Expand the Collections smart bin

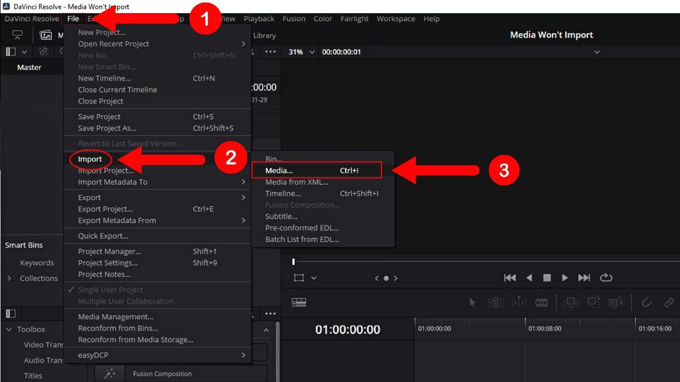click(9, 278)
